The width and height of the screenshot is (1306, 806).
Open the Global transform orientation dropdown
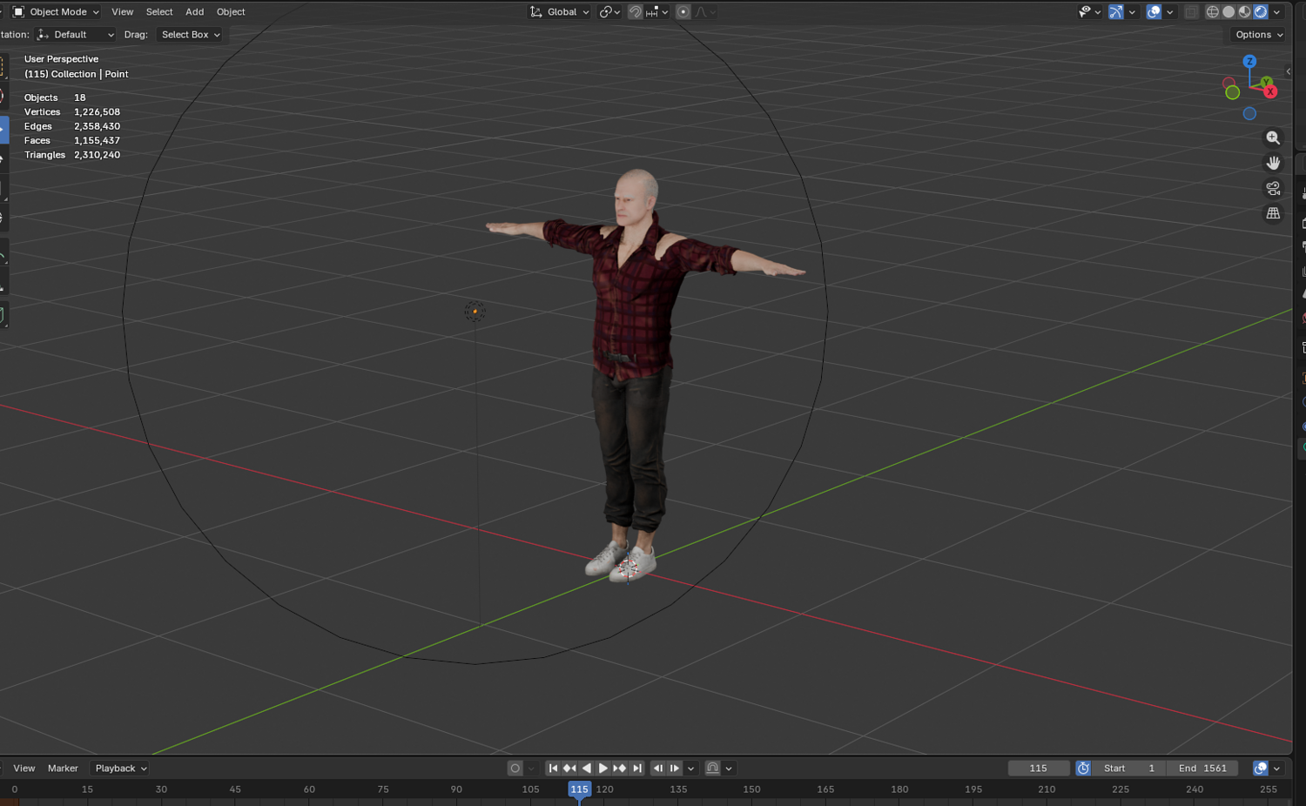(x=560, y=12)
